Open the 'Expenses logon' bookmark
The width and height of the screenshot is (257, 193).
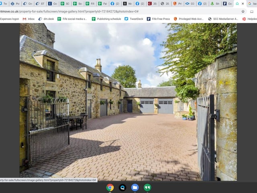(x=10, y=19)
